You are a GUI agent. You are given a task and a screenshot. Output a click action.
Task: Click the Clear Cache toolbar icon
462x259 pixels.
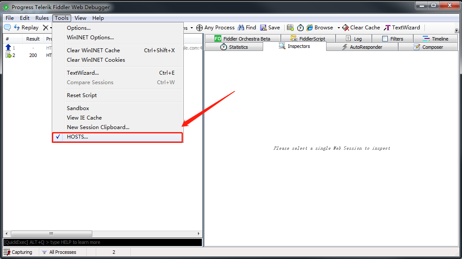[346, 28]
